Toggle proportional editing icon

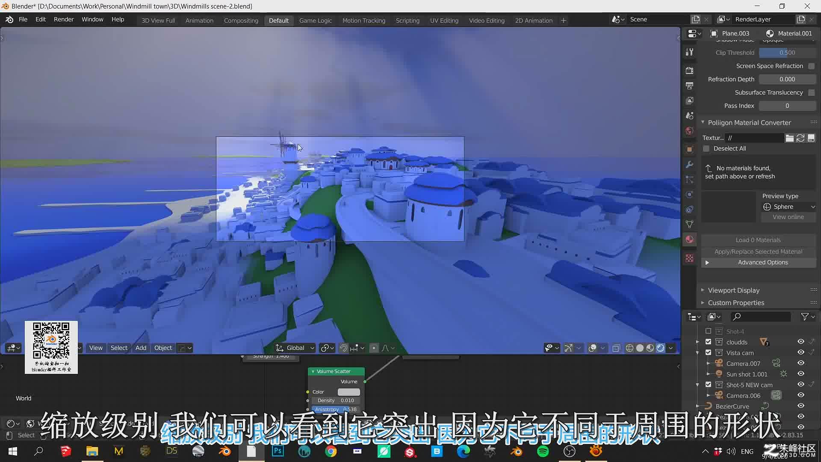(374, 348)
